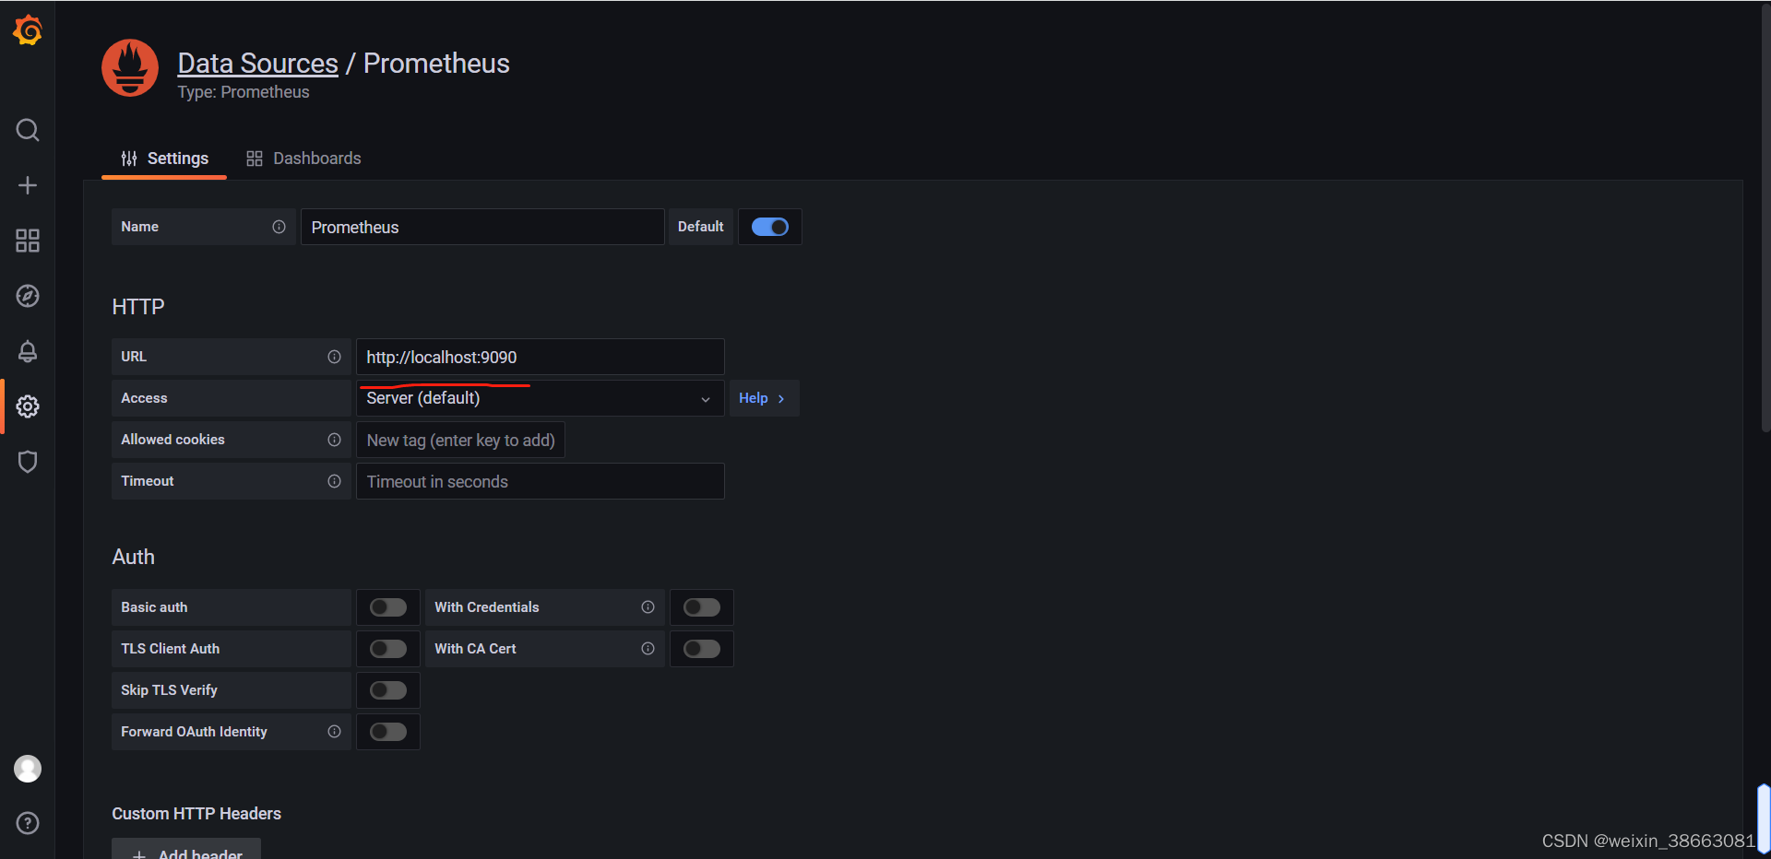Click the Skip TLS Verify label
The height and width of the screenshot is (859, 1771).
coord(170,690)
